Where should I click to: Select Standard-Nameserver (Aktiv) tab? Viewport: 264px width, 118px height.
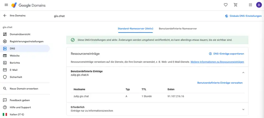click(x=135, y=29)
